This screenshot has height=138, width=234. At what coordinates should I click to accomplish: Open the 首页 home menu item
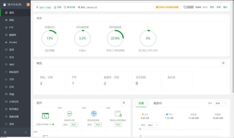click(x=15, y=13)
